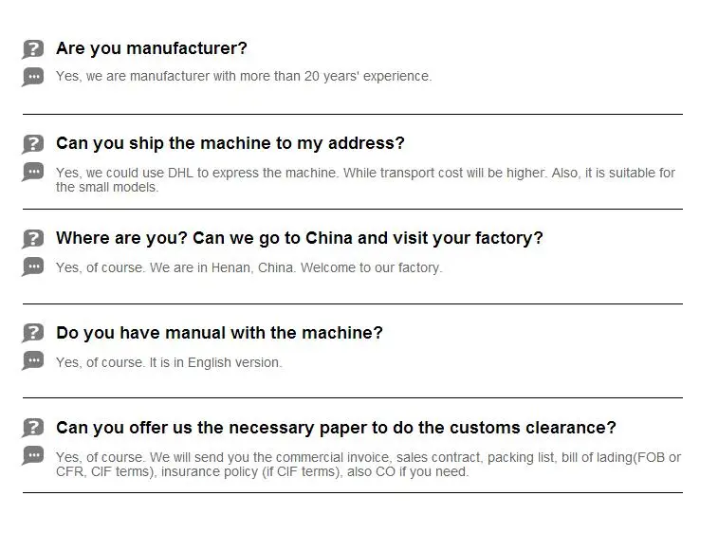Viewport: 718px width, 533px height.
Task: Click answer bubble icon beside commercial invoice reply
Action: 33,456
